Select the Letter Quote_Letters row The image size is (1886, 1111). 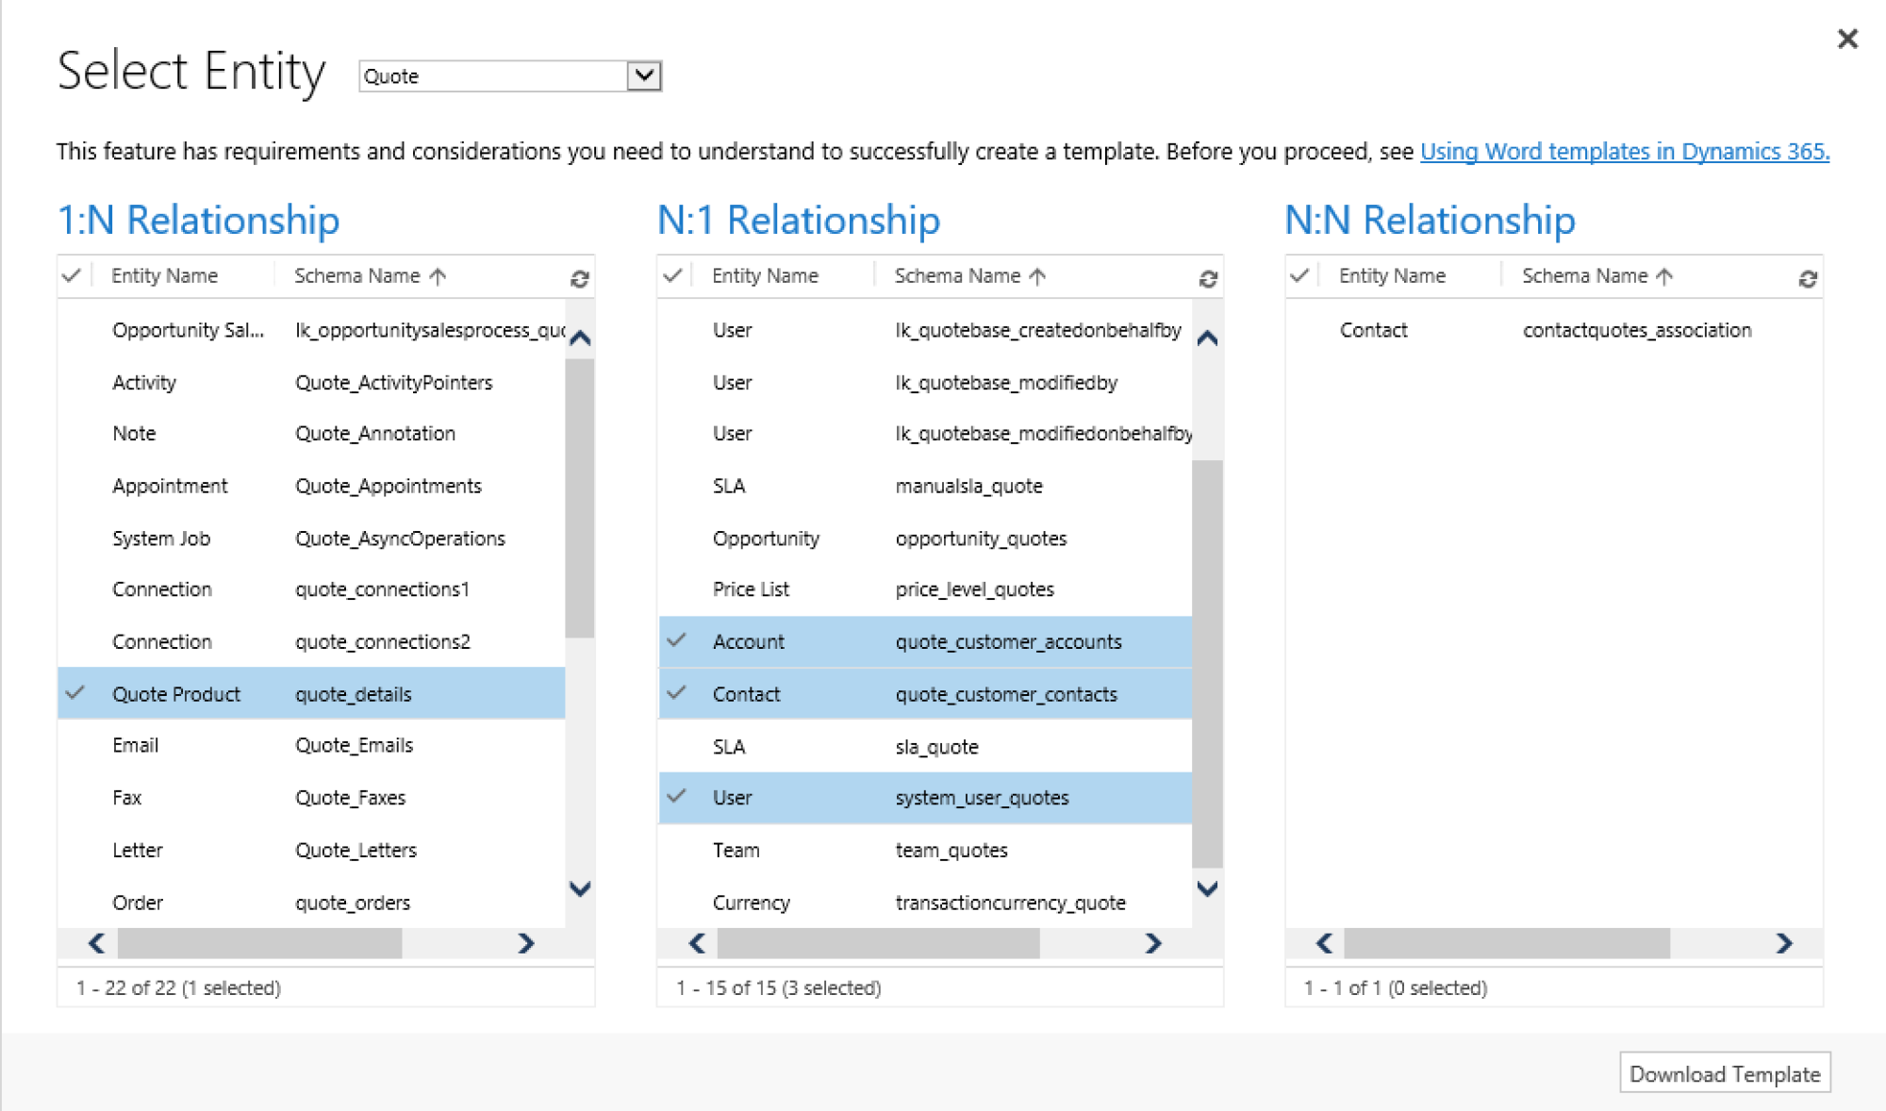(x=311, y=850)
